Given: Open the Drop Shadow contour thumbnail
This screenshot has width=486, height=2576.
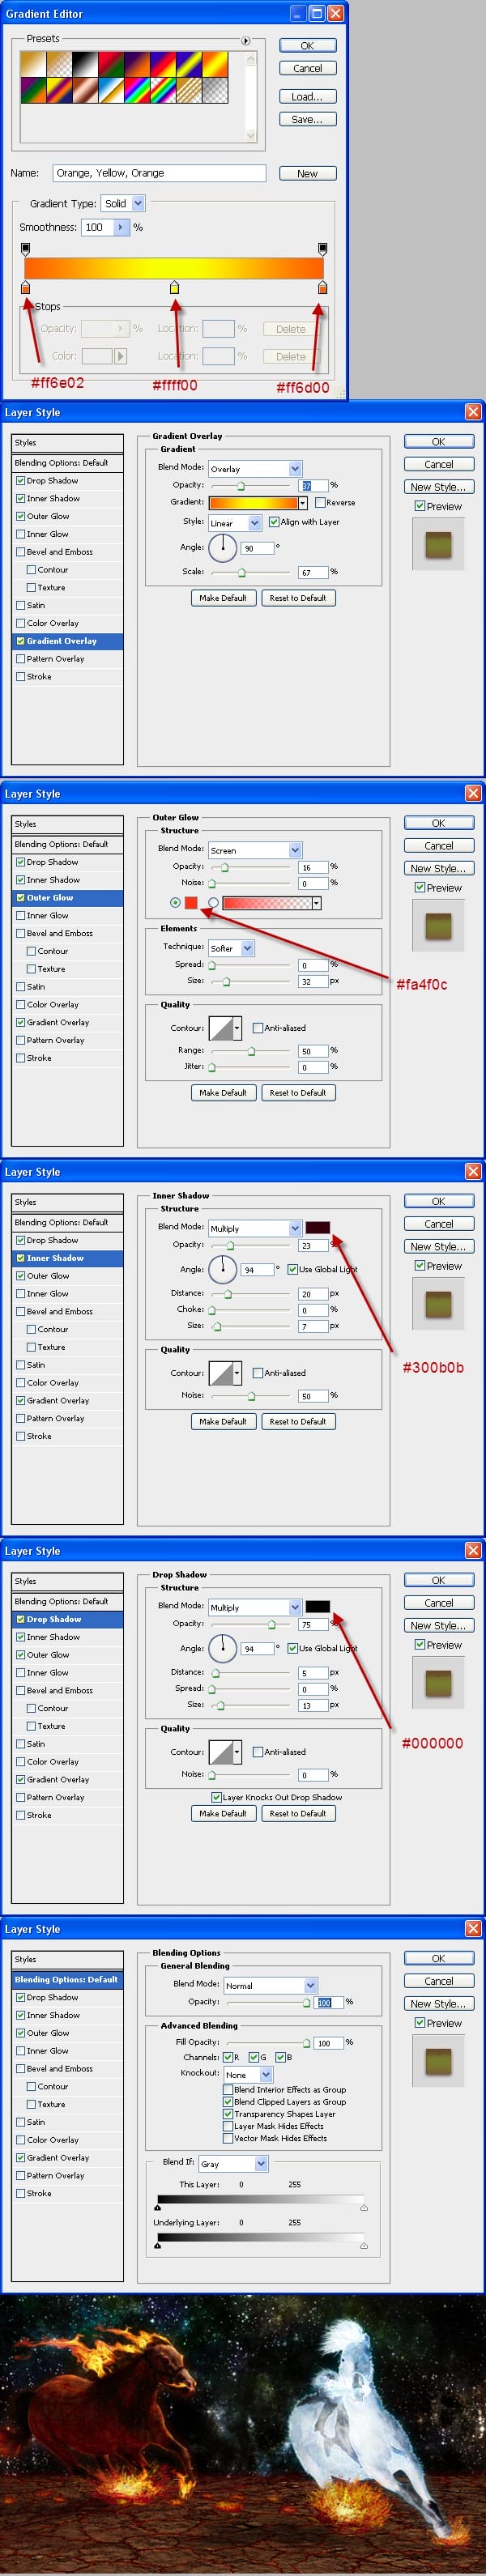Looking at the screenshot, I should coord(220,1751).
